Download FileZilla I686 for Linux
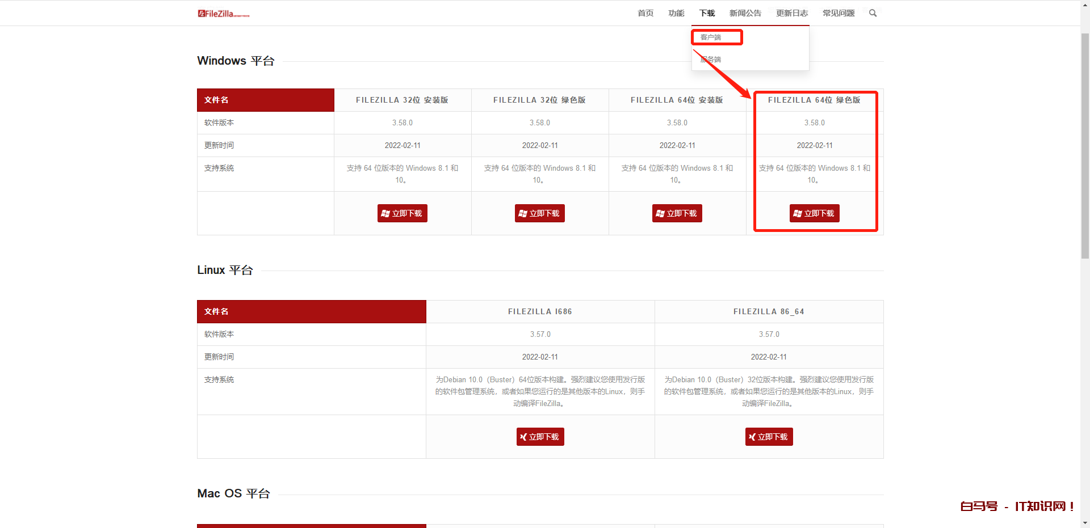 540,437
